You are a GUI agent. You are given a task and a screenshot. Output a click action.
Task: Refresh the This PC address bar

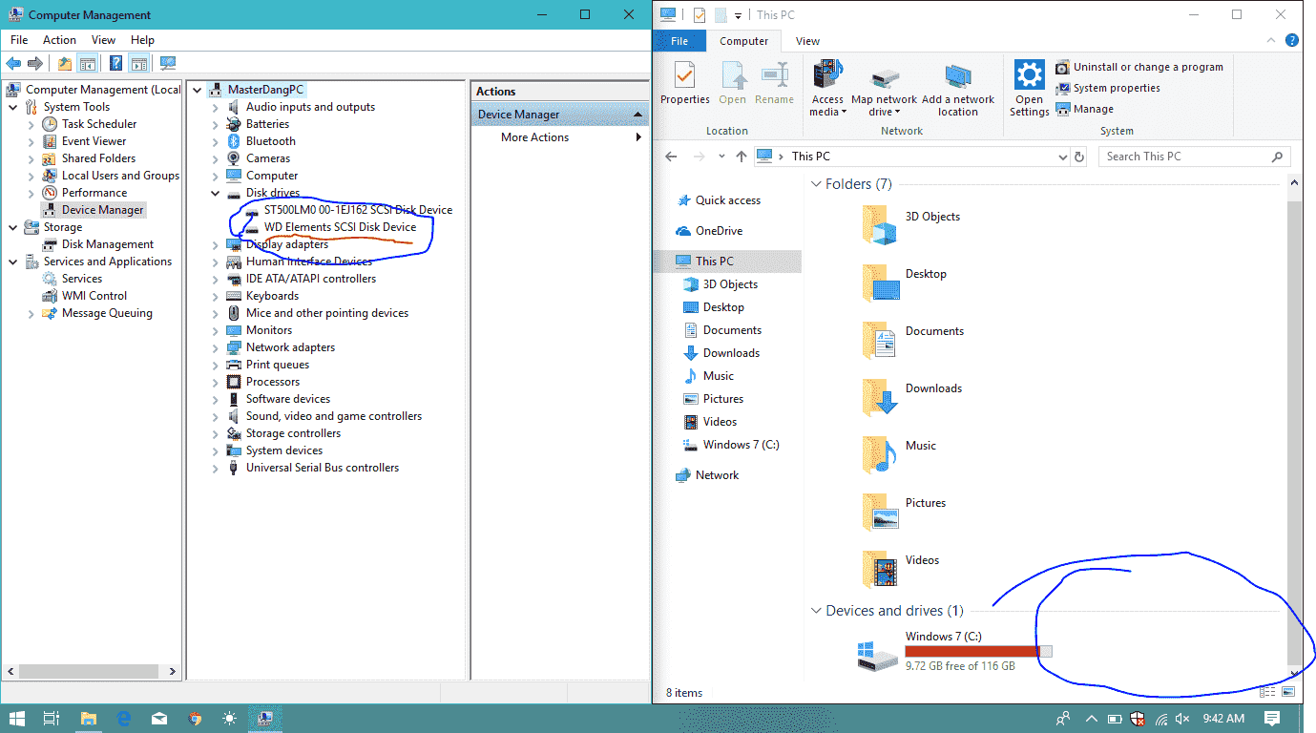click(1079, 157)
